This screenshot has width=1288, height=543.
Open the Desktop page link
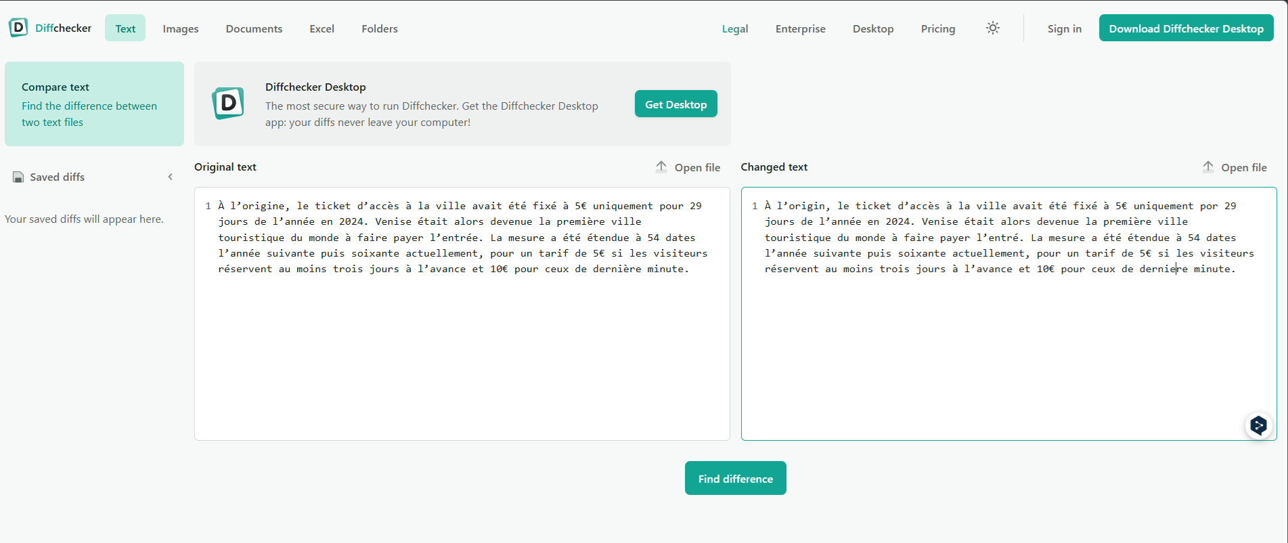pyautogui.click(x=873, y=28)
